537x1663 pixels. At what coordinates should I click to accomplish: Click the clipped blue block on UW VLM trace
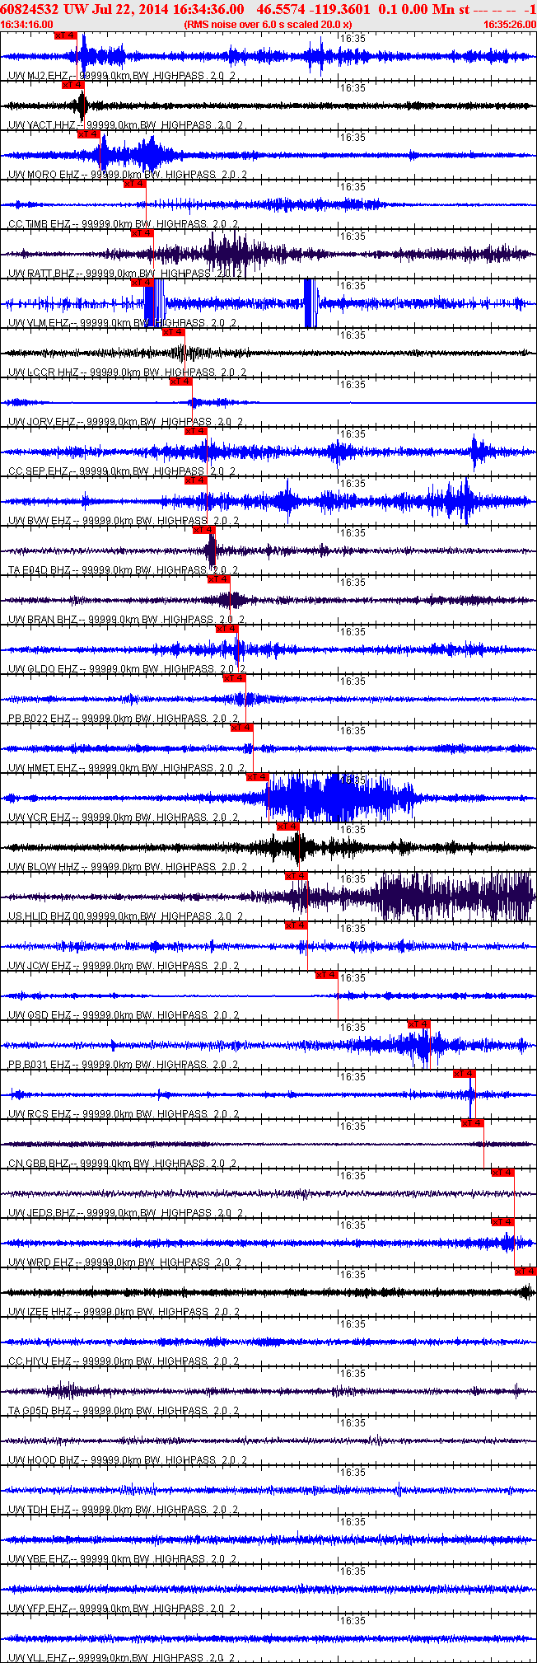pos(154,303)
